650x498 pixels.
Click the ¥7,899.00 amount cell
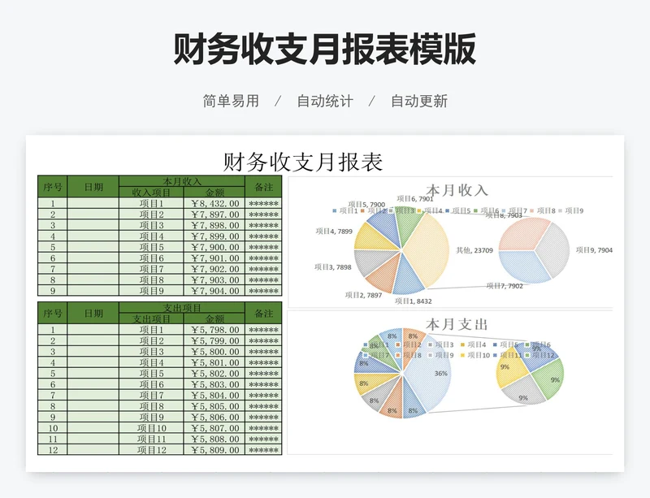click(x=214, y=236)
